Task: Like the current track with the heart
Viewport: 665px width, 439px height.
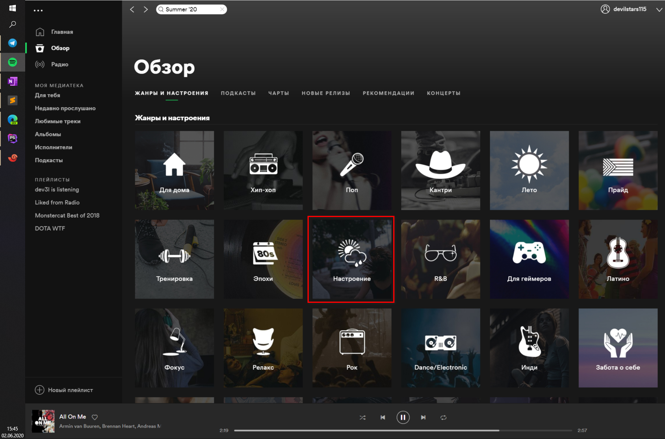Action: [95, 417]
